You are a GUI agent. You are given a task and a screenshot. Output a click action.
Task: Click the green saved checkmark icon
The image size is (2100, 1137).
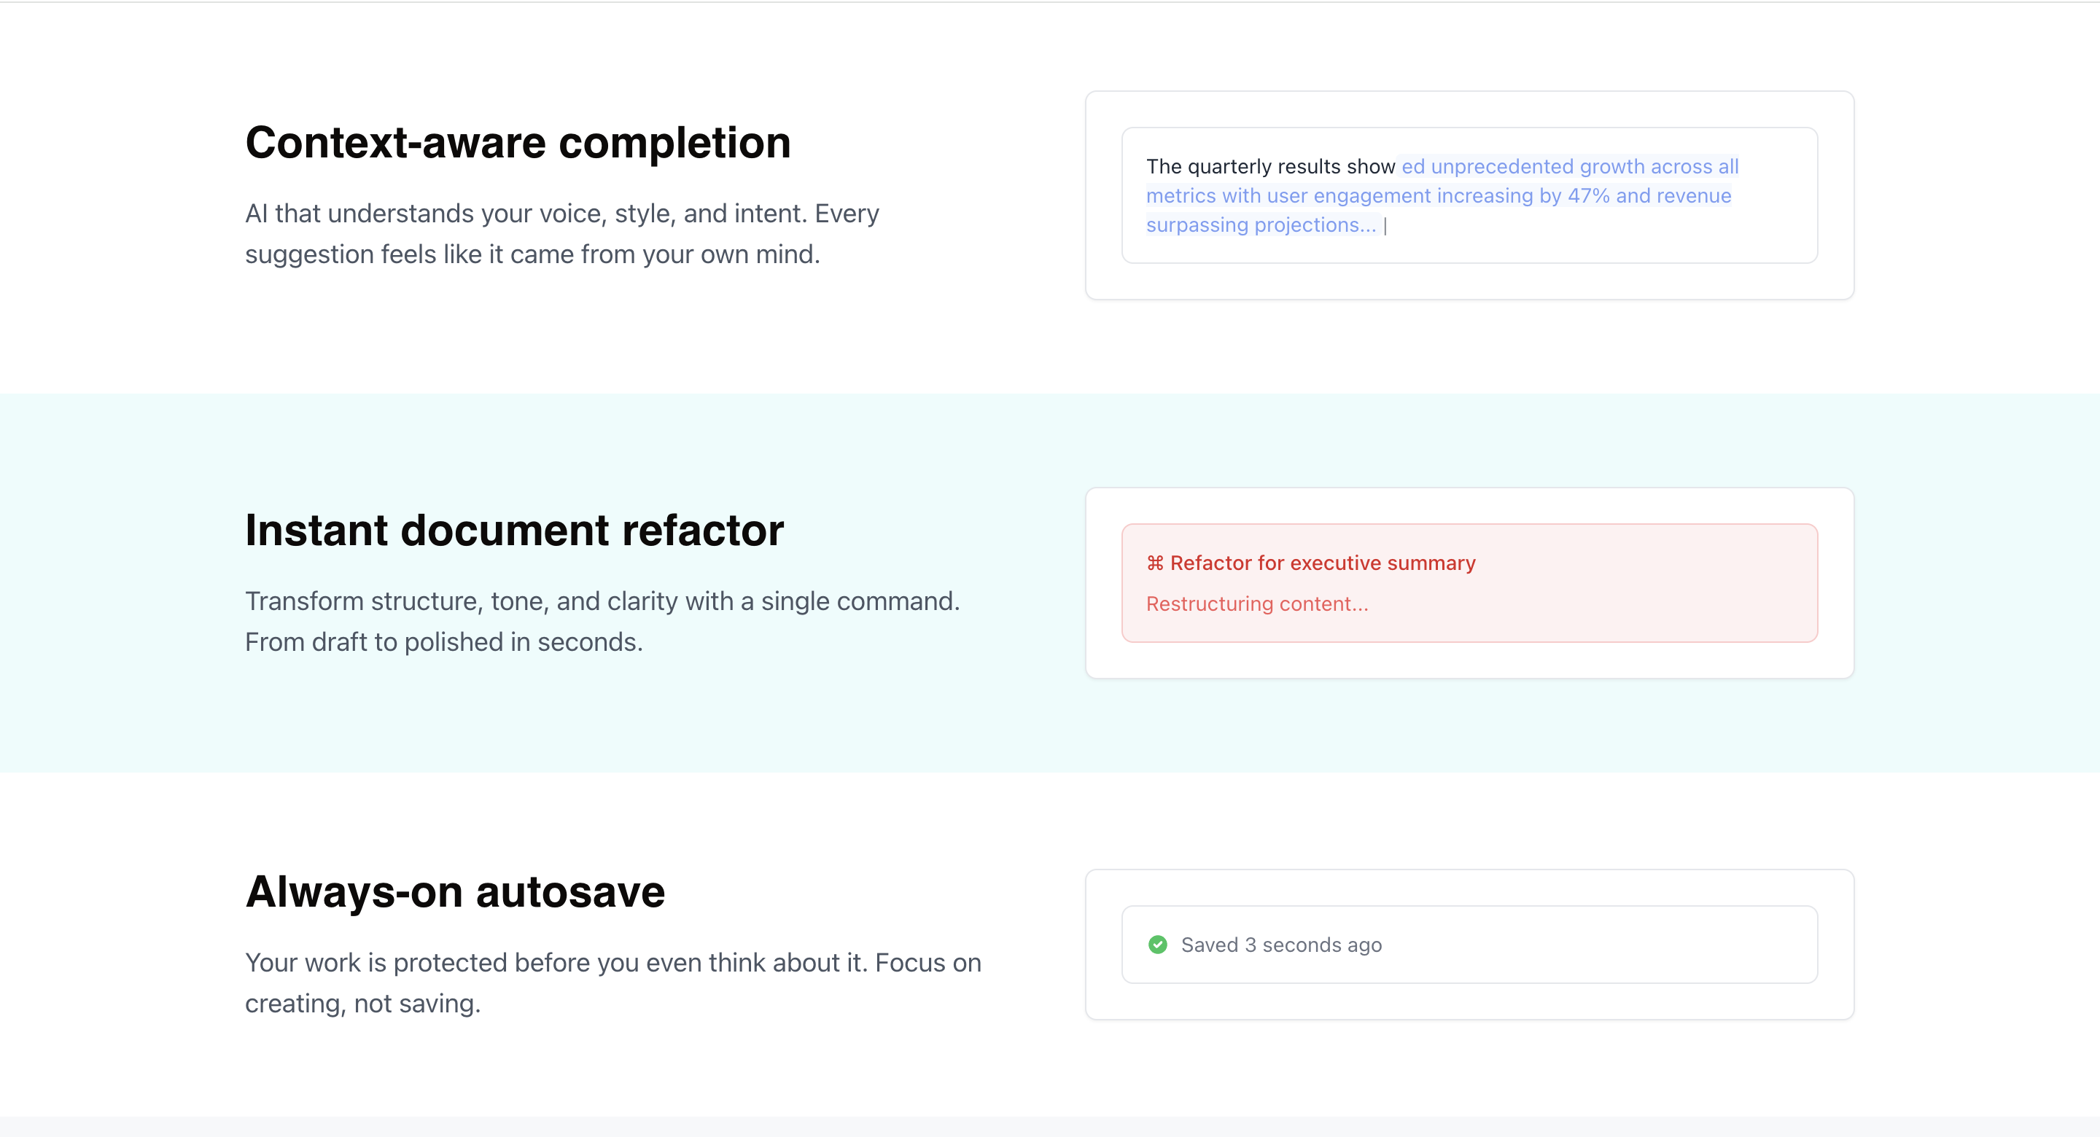pyautogui.click(x=1156, y=945)
